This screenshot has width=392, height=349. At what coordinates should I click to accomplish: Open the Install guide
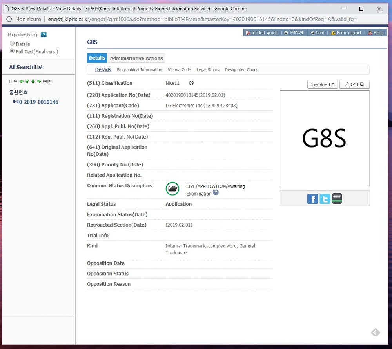[262, 33]
